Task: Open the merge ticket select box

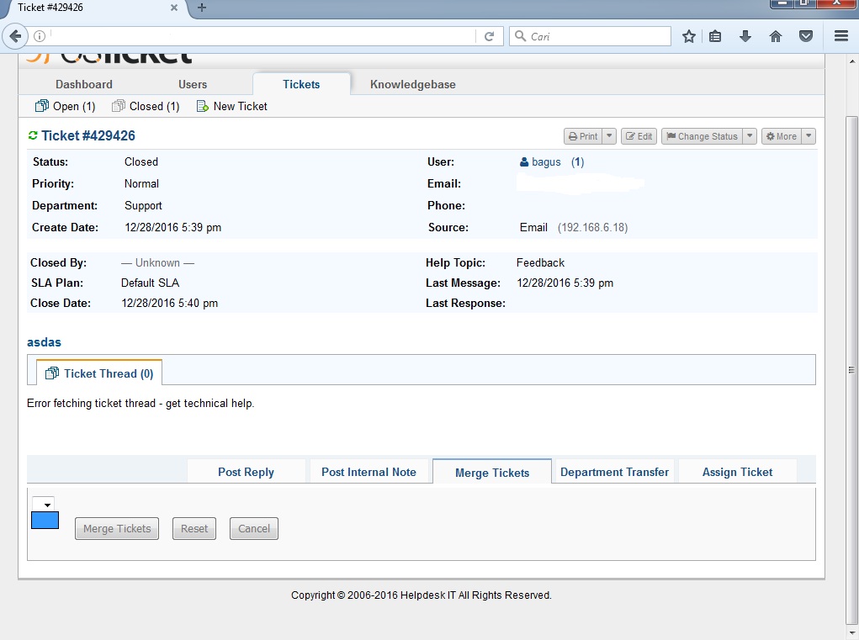Action: click(x=43, y=504)
